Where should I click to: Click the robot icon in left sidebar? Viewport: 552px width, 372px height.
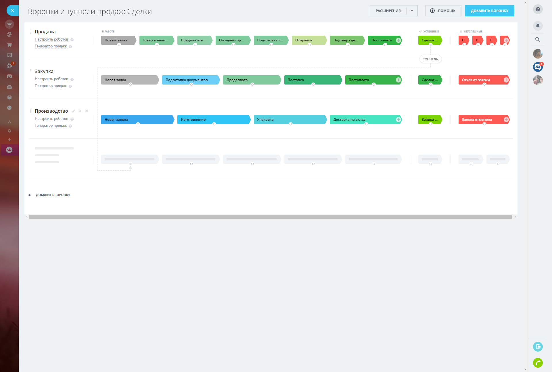click(9, 87)
